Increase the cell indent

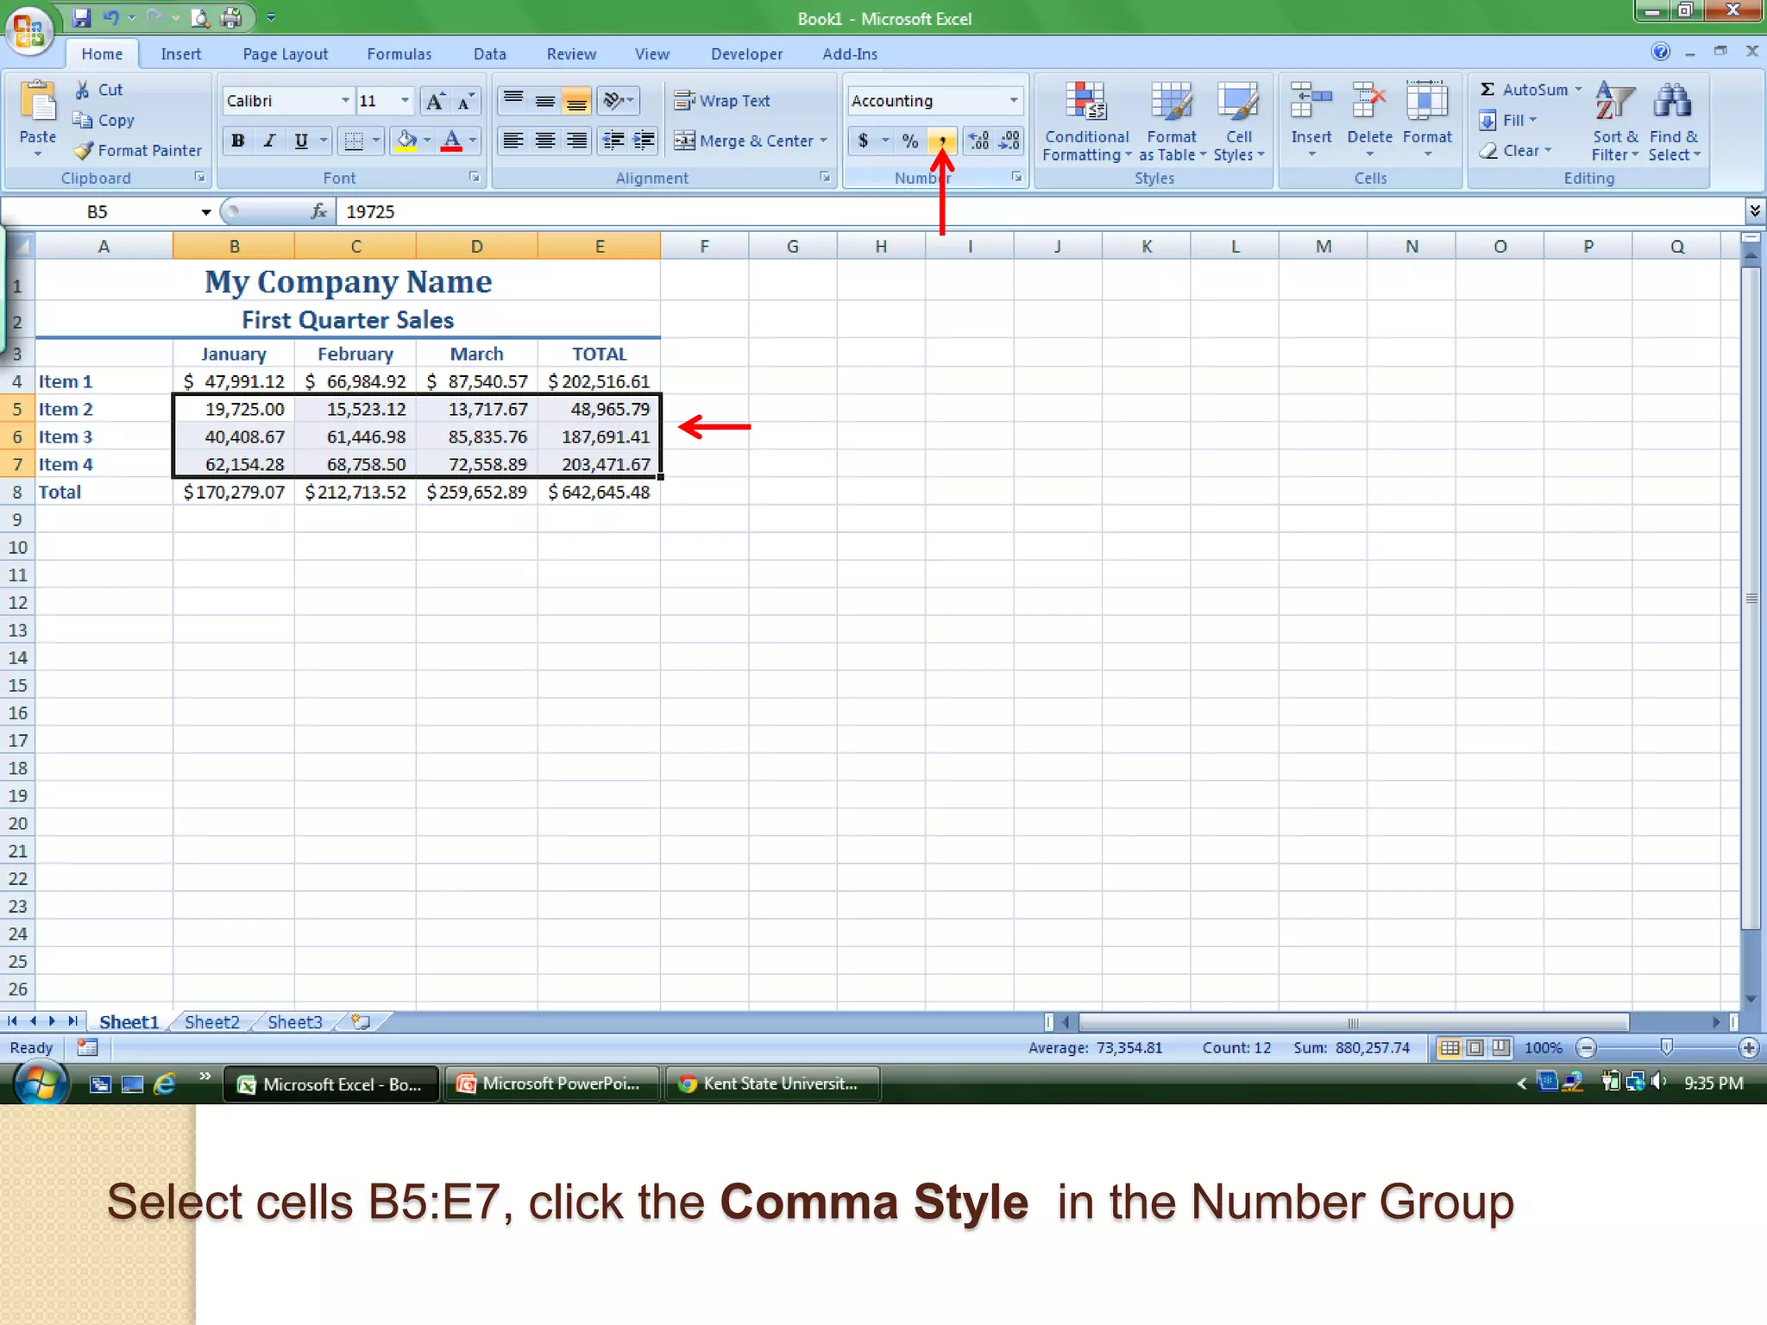(644, 141)
